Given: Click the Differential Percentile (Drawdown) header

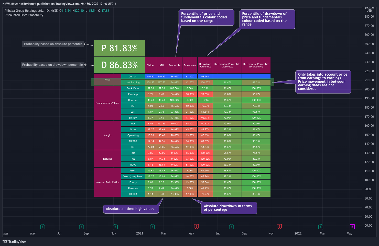Looking at the screenshot, I should (256, 65).
